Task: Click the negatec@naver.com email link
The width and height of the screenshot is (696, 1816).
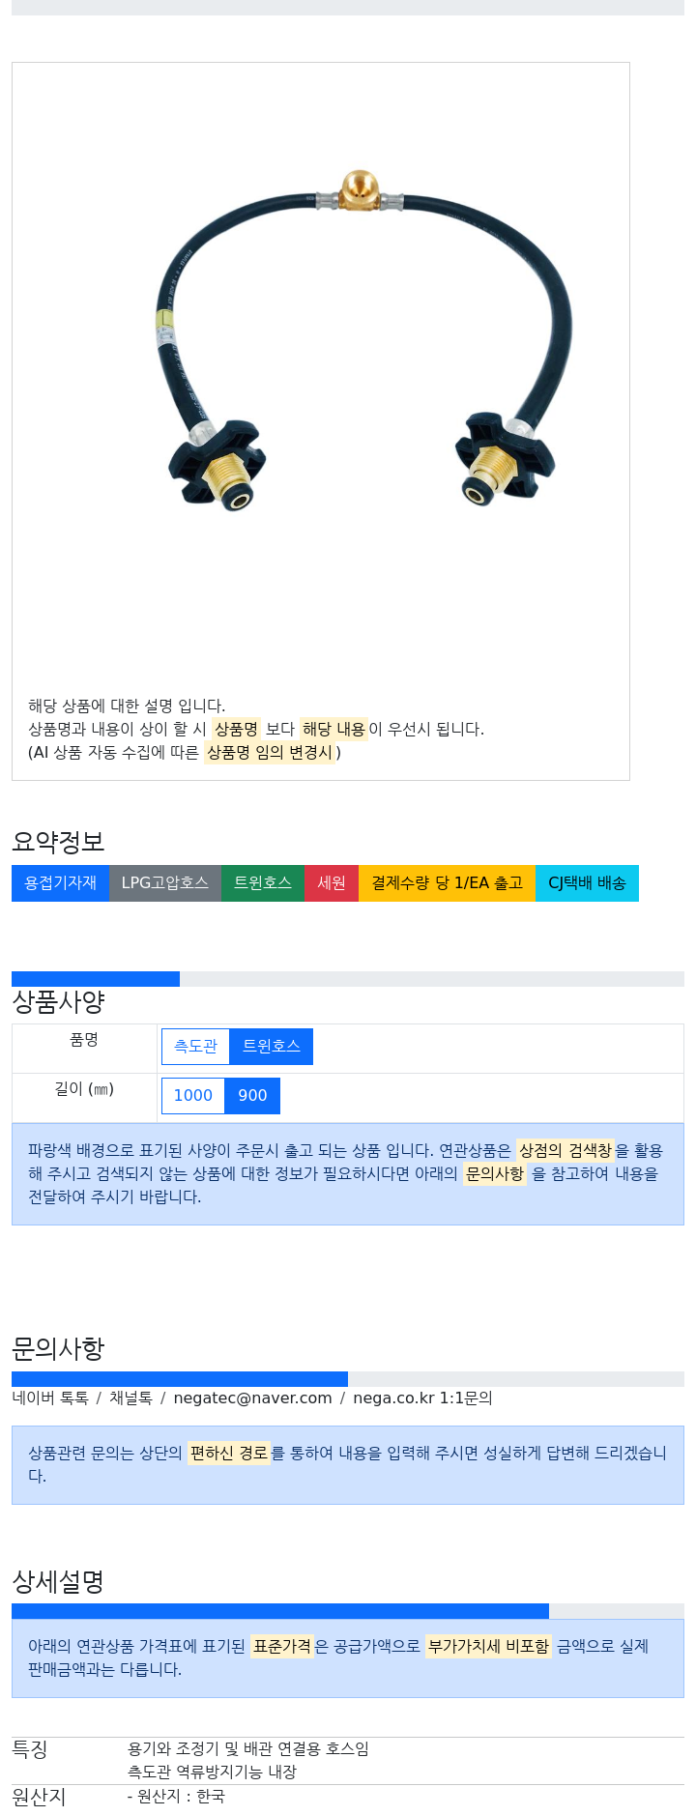Action: point(252,1398)
